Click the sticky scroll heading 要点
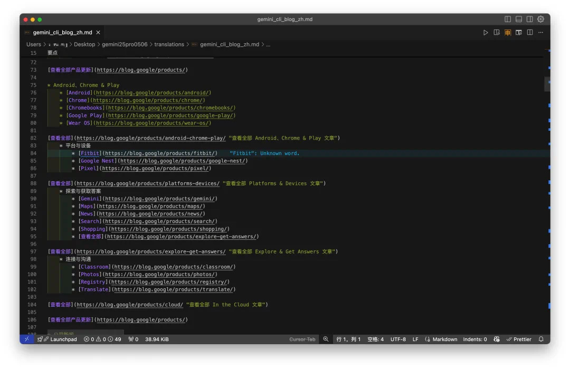The image size is (570, 370). click(52, 53)
